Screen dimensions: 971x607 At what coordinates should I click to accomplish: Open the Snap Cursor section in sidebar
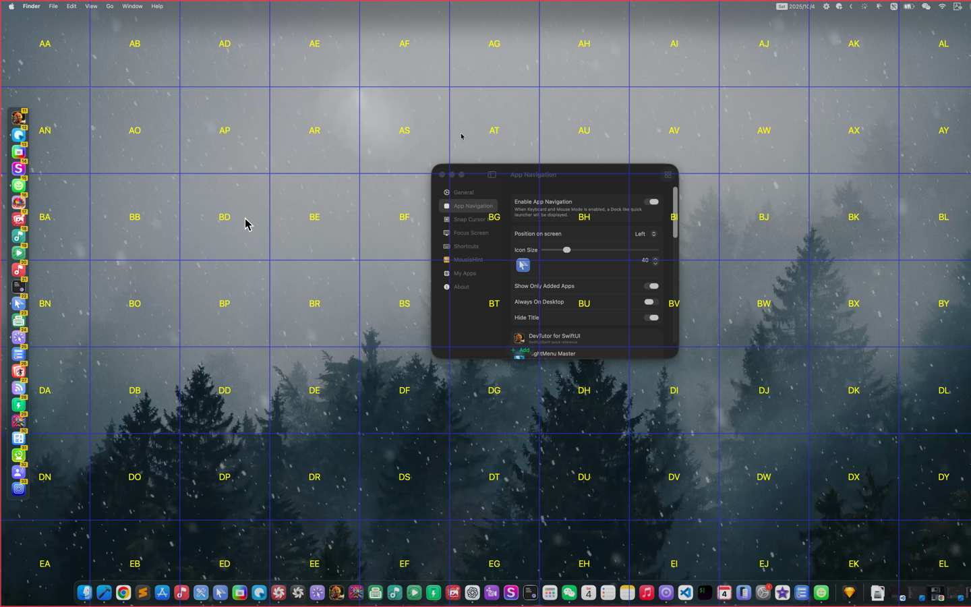tap(469, 219)
